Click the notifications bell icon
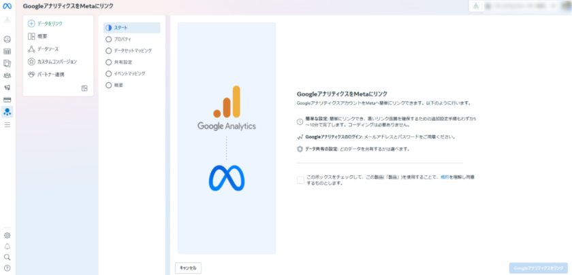572x275 pixels. point(7,246)
